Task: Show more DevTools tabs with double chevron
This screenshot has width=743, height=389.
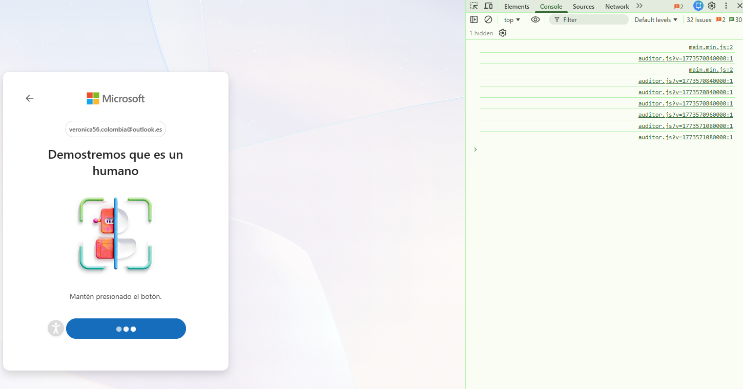Action: [x=639, y=6]
